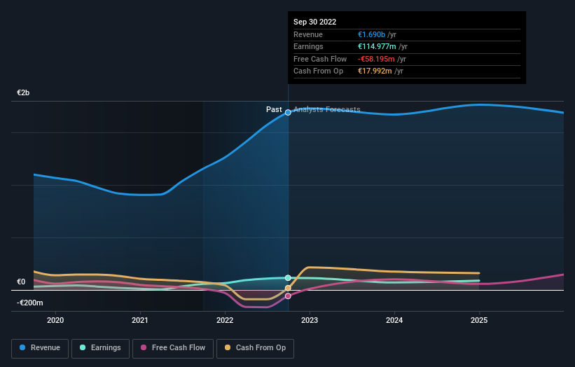The width and height of the screenshot is (575, 367).
Task: Click the -€58.195m free cash flow value
Action: (x=376, y=59)
